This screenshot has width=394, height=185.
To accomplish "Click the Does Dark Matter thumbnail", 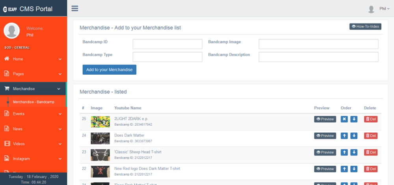I will tap(100, 138).
